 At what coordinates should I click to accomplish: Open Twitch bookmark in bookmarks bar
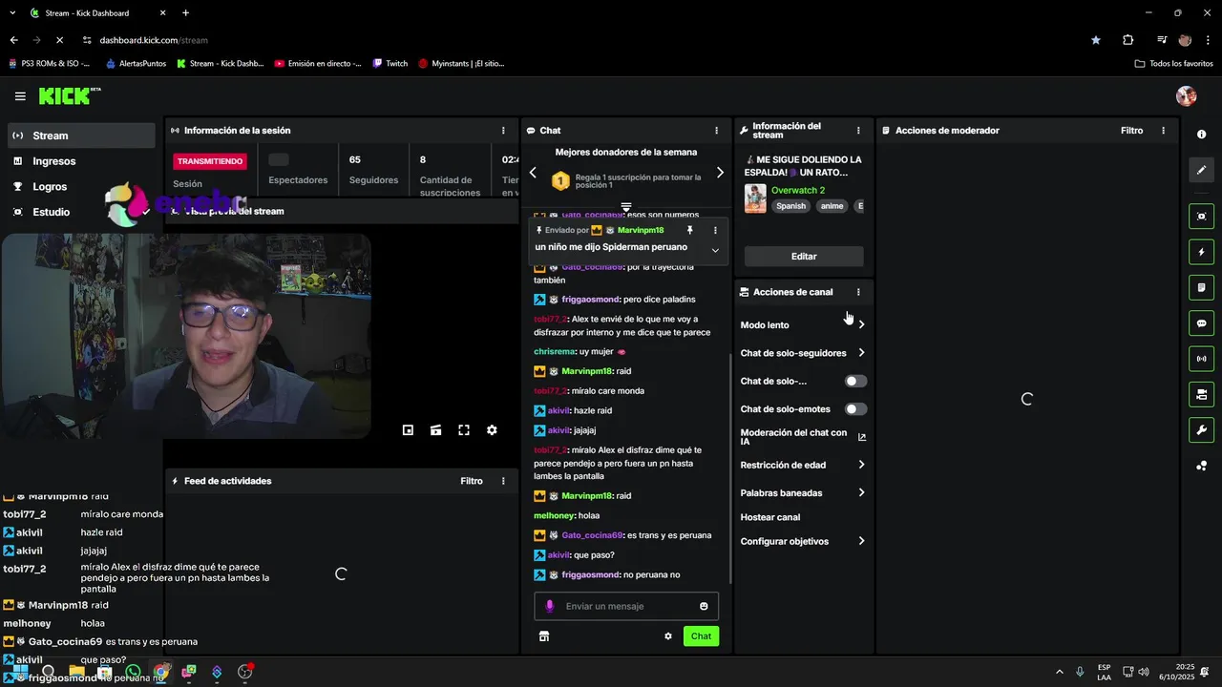(x=390, y=64)
